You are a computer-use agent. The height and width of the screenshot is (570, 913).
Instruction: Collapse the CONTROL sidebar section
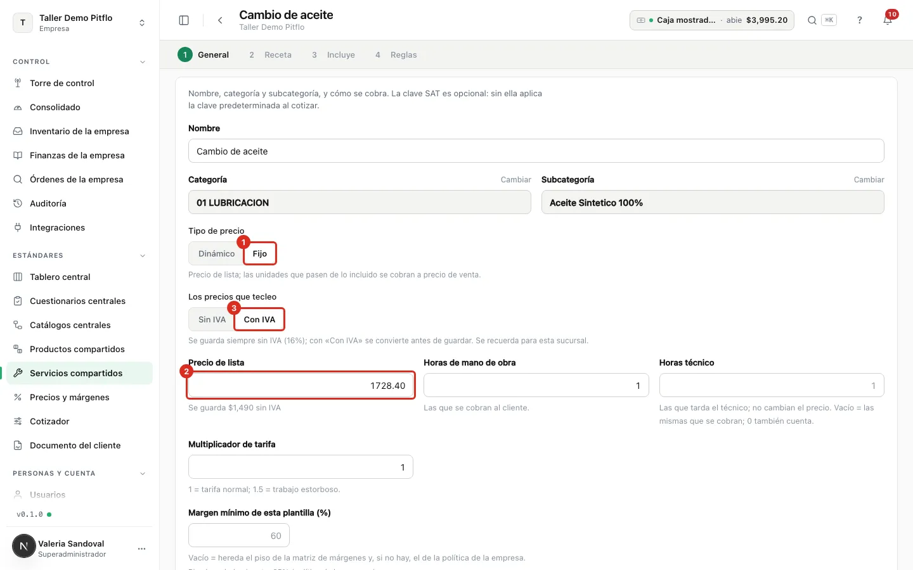143,62
